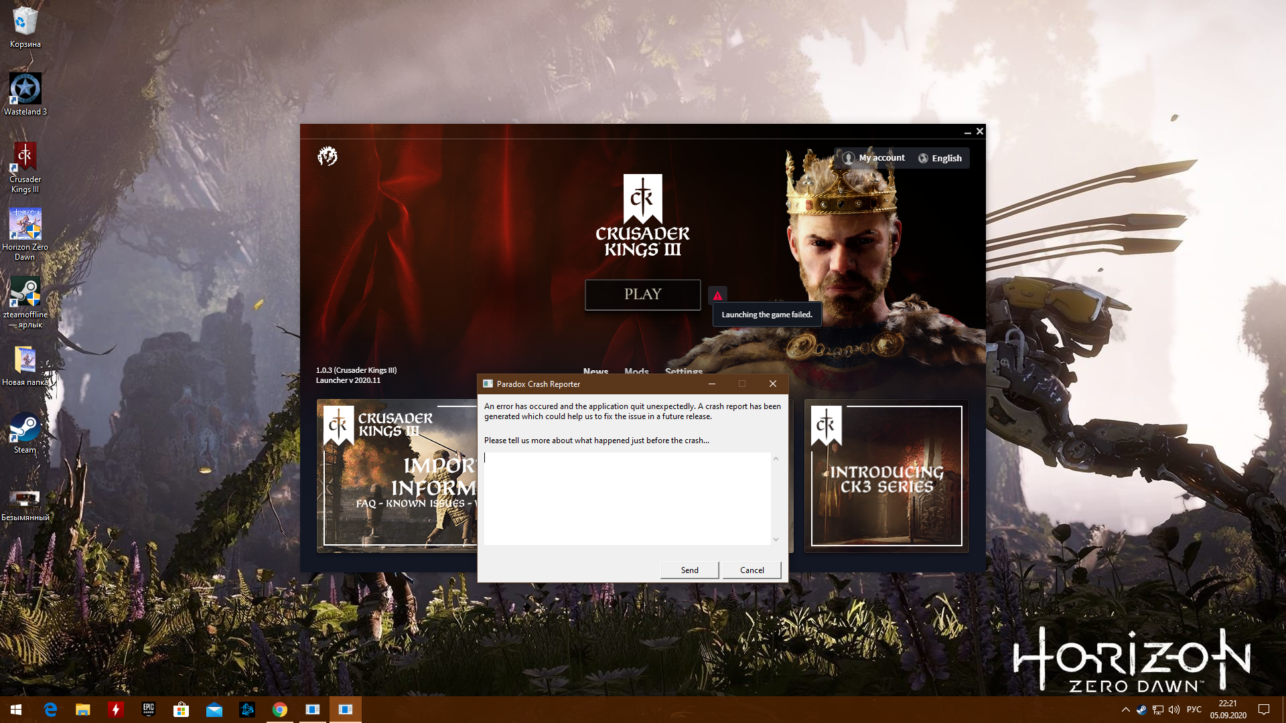
Task: Minimize the Crusader Kings III launcher
Action: 967,132
